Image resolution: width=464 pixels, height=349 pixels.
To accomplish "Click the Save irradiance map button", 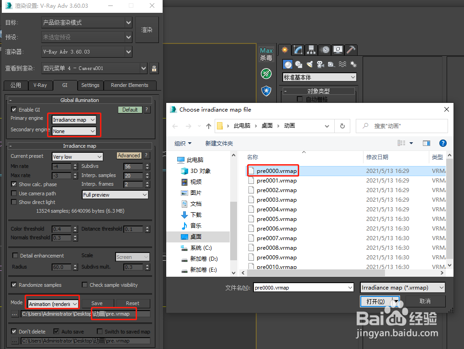I will [97, 303].
